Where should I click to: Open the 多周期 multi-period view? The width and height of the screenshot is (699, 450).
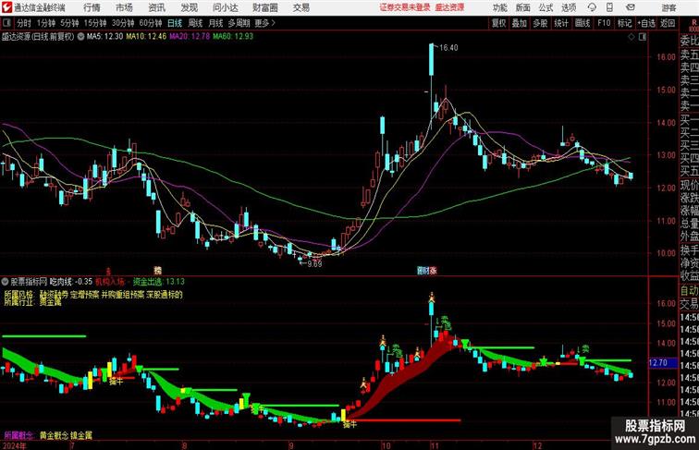pos(239,23)
